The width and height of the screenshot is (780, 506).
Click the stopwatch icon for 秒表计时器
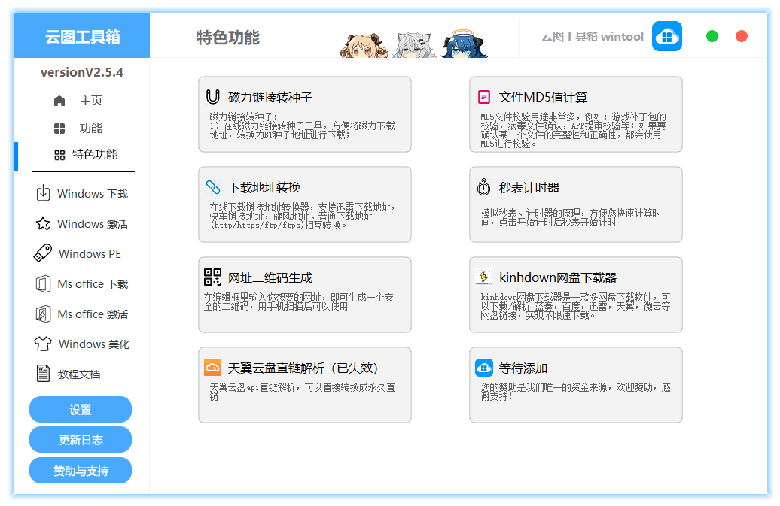pos(484,187)
